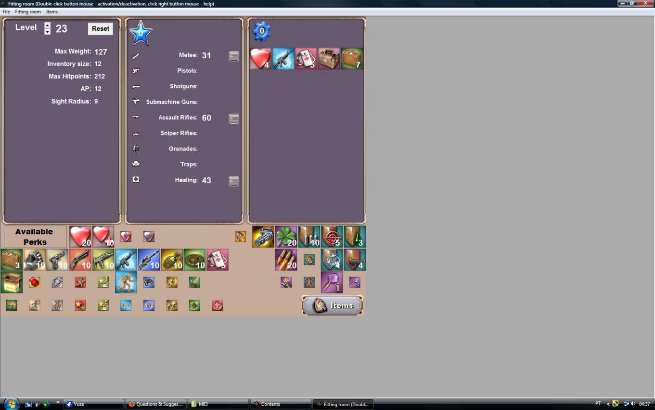Viewport: 655px width, 410px height.
Task: Click the active assault rifle perk
Action: click(x=283, y=59)
